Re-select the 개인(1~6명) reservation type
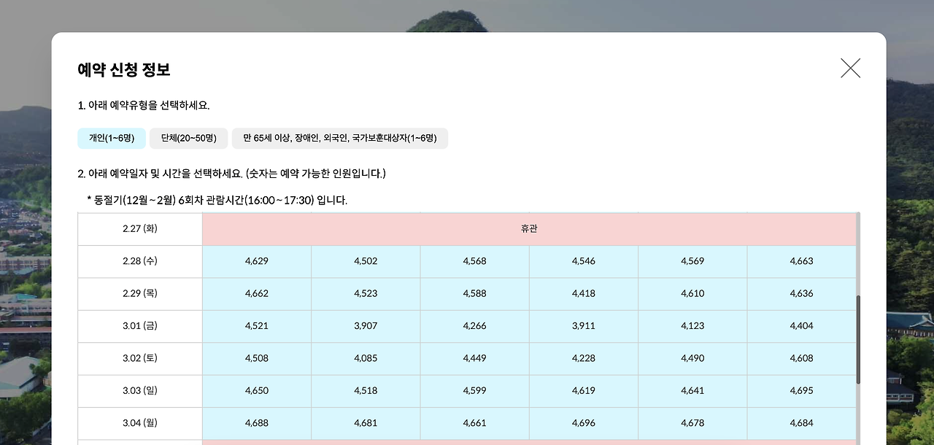 (110, 138)
